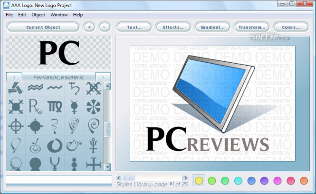
Task: Pick the squiggly serpent line symbol
Action: pyautogui.click(x=55, y=126)
